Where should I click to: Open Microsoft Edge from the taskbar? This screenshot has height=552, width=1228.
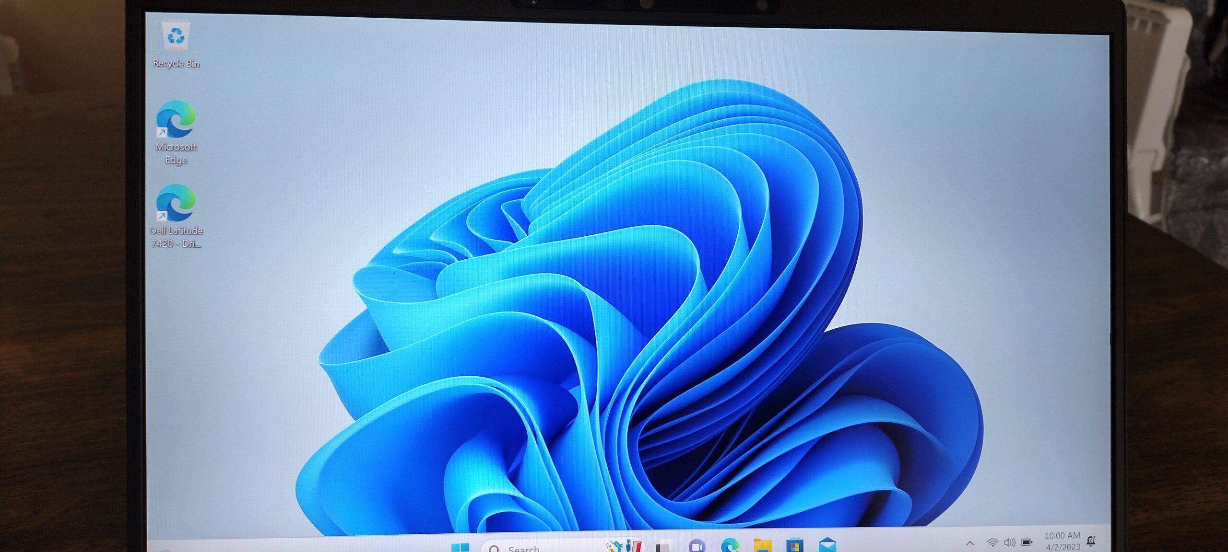(x=730, y=545)
